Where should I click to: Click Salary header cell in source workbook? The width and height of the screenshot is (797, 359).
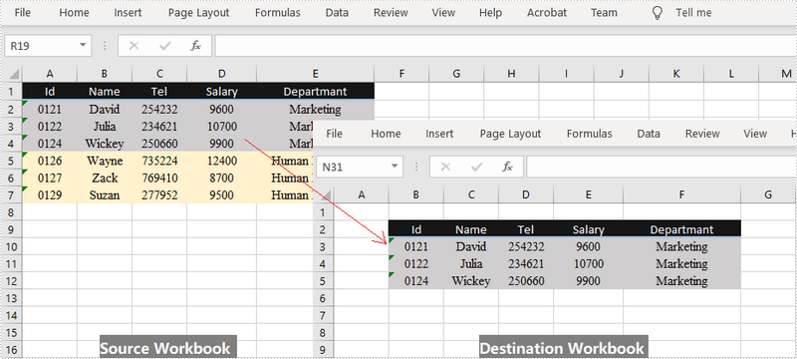(221, 92)
